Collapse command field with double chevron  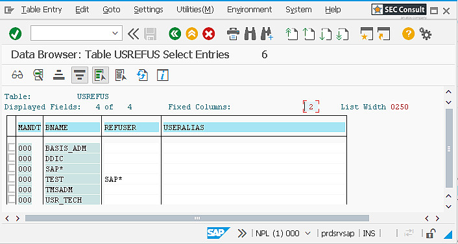pyautogui.click(x=133, y=34)
